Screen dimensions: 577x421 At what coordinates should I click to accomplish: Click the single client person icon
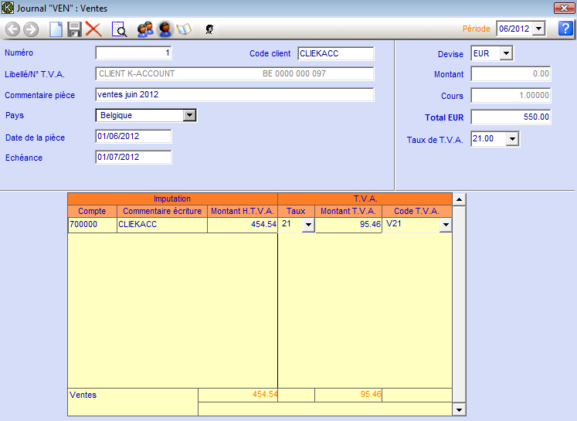coord(165,29)
